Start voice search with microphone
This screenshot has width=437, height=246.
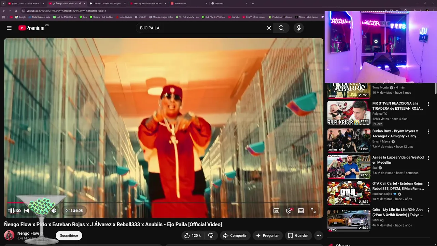(x=299, y=28)
